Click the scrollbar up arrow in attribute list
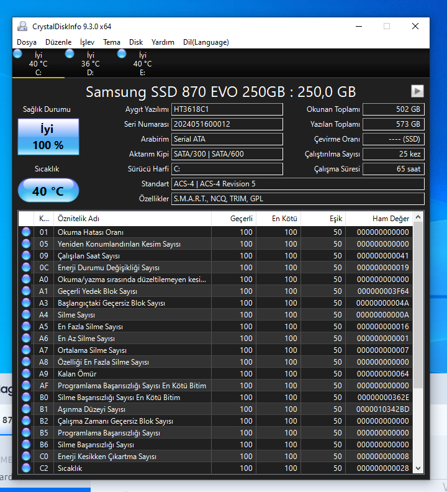The image size is (447, 492). point(418,217)
